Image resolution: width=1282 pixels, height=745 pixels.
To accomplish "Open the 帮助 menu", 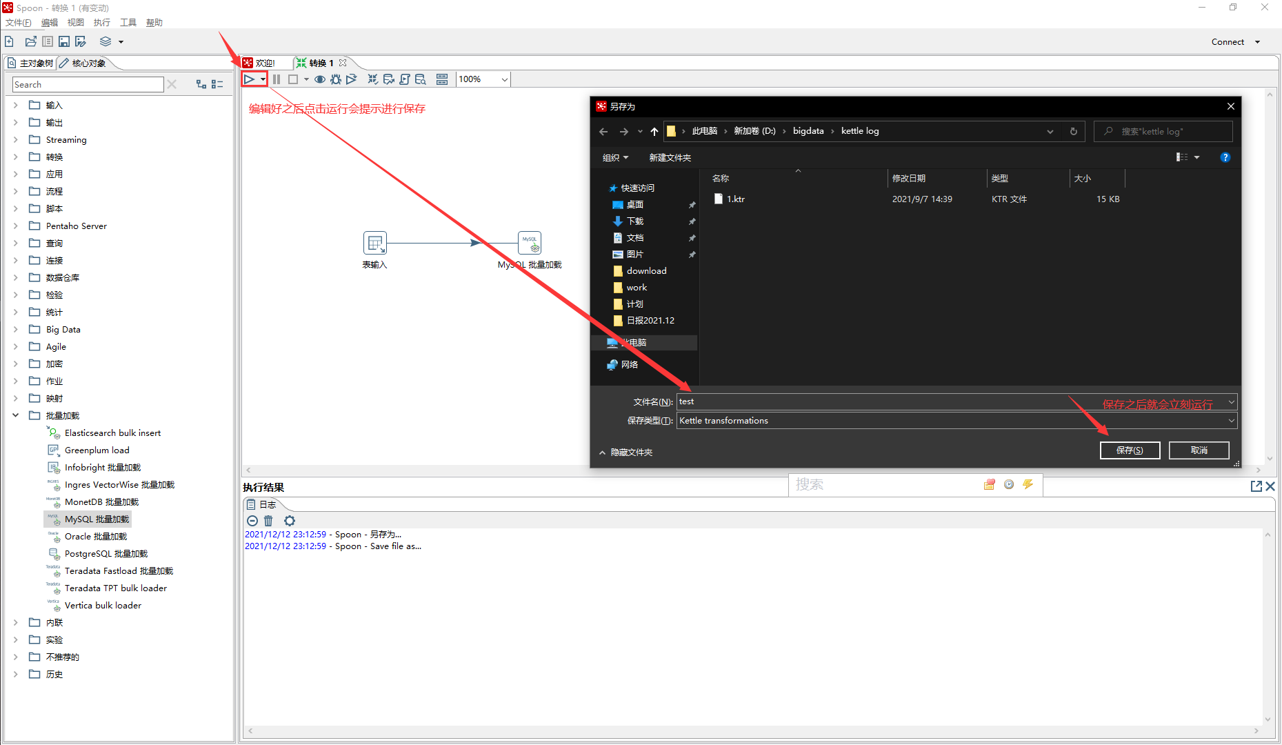I will click(x=154, y=23).
